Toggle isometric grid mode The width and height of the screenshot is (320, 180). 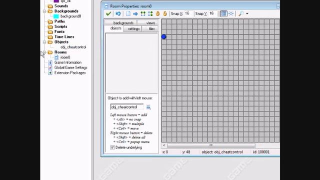[x=231, y=13]
